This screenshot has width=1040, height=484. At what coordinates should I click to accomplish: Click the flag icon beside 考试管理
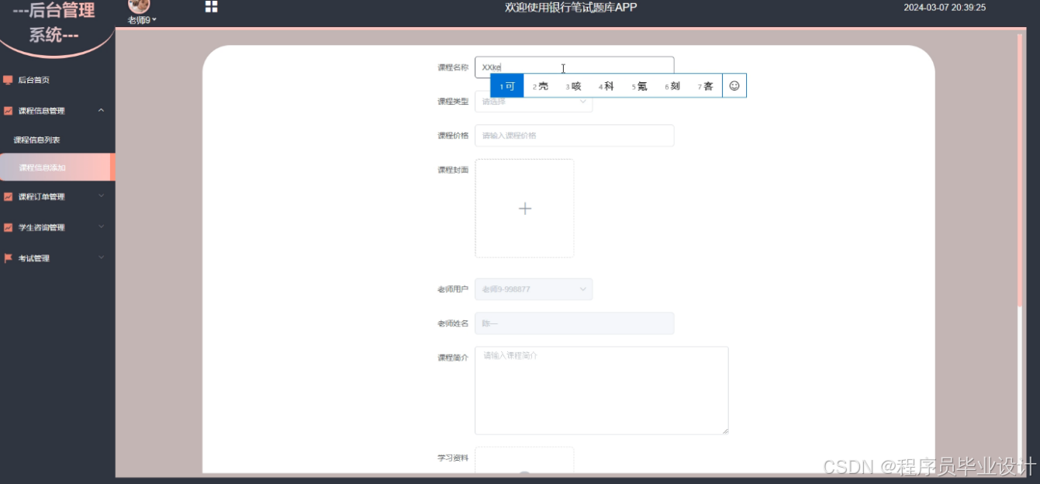pos(9,258)
